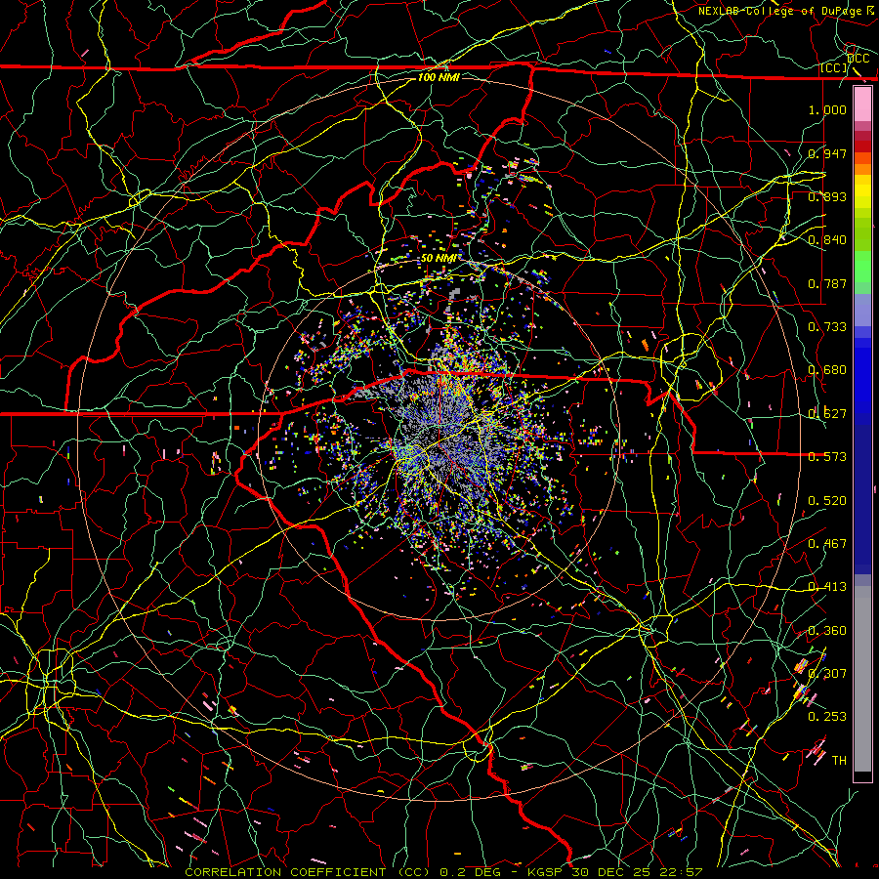Click the 0.840 scale value
879x879 pixels.
(827, 240)
